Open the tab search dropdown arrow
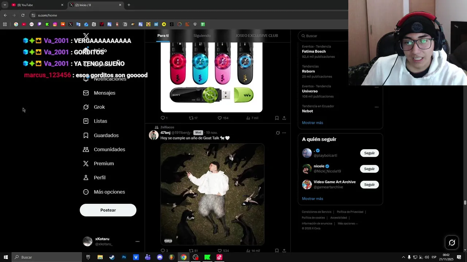This screenshot has width=467, height=262. (5, 5)
